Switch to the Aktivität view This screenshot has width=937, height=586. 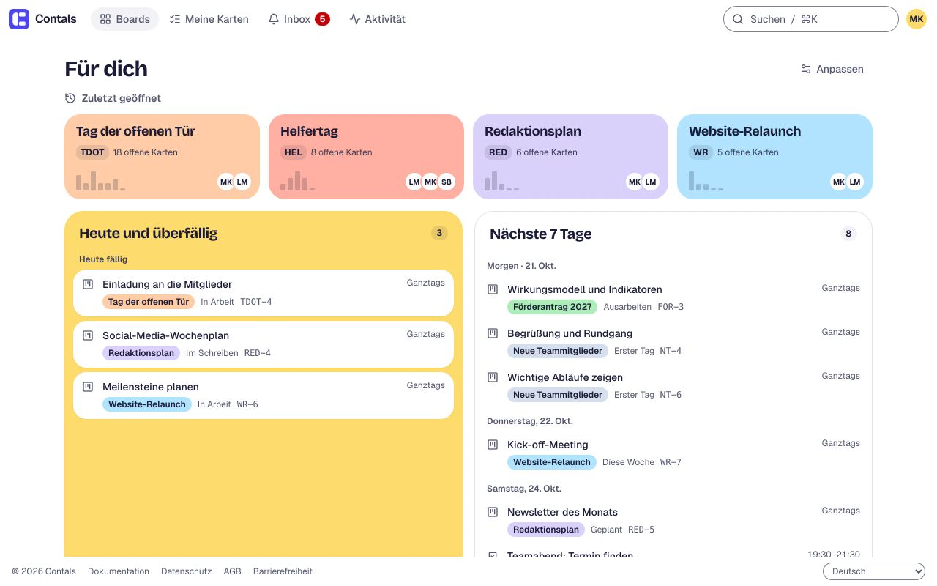[x=377, y=19]
